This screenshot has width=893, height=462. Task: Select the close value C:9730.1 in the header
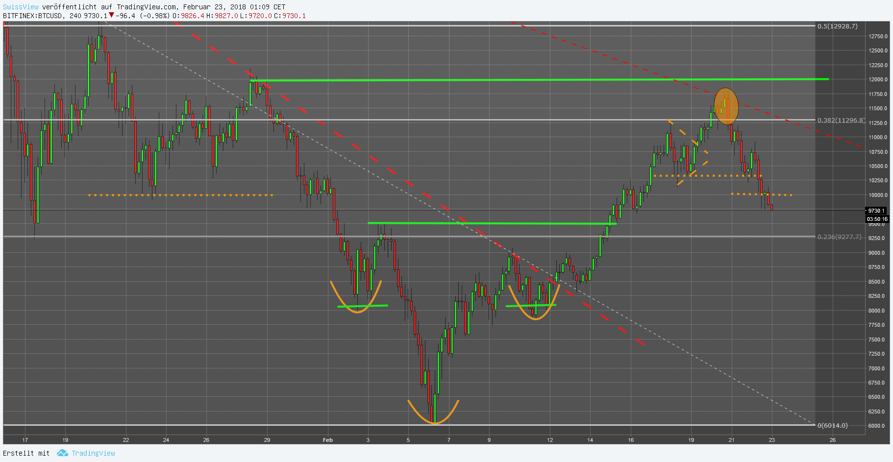pos(290,16)
